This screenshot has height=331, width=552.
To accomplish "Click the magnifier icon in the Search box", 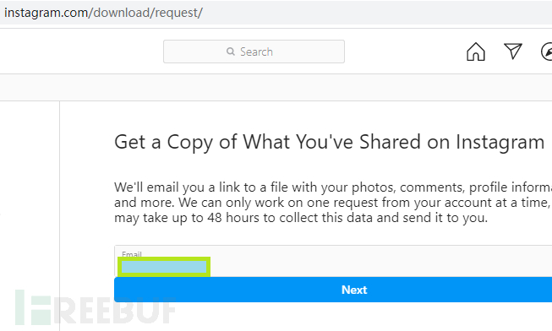I will 231,52.
